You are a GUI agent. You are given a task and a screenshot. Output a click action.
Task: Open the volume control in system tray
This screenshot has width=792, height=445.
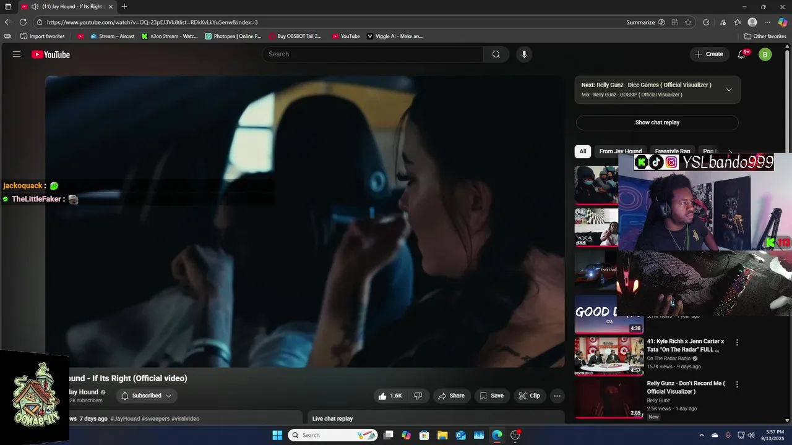tap(751, 435)
